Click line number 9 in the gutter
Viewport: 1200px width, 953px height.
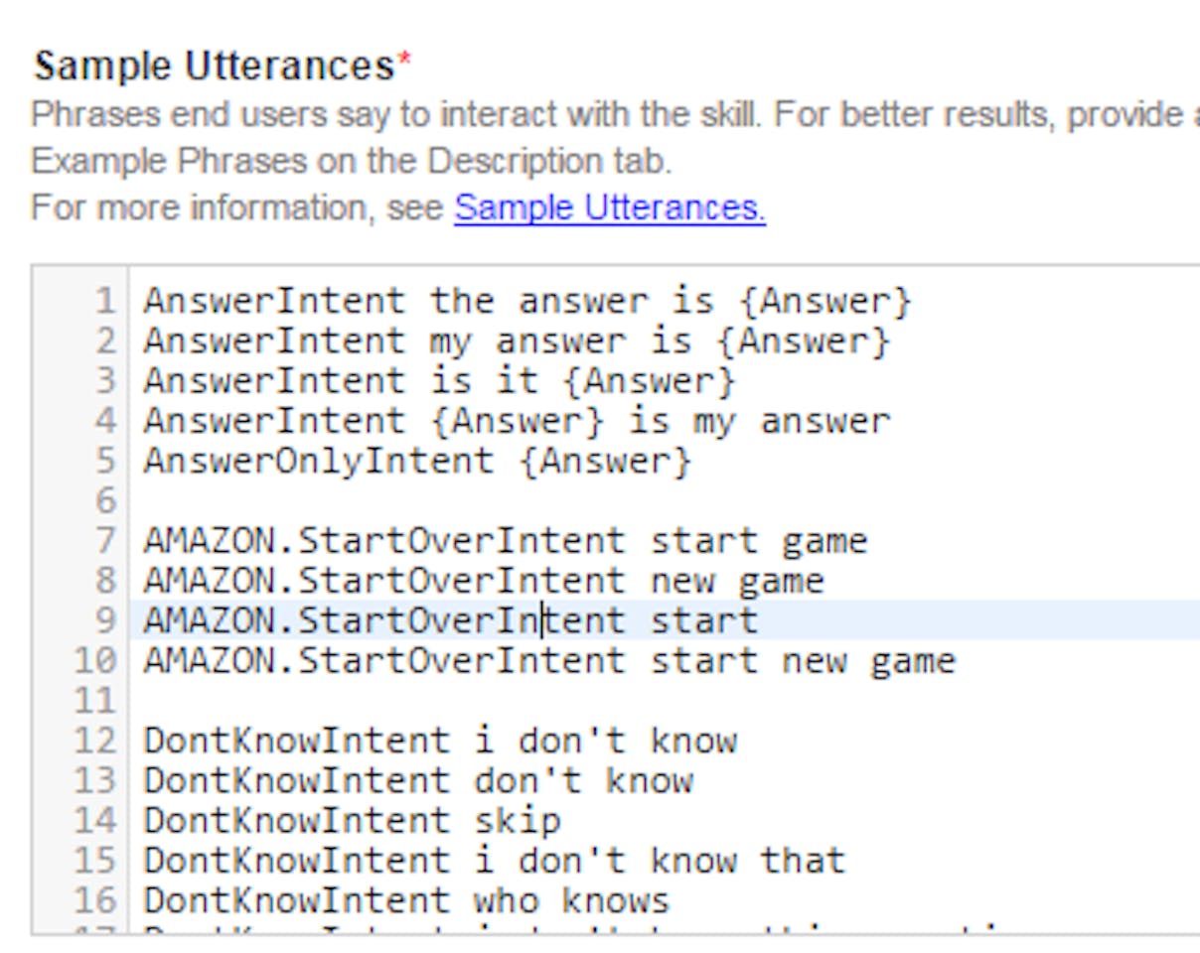tap(104, 620)
